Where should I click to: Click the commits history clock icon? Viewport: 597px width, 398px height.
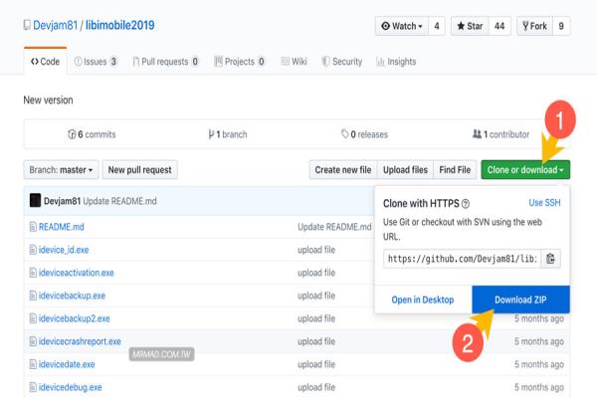(72, 134)
